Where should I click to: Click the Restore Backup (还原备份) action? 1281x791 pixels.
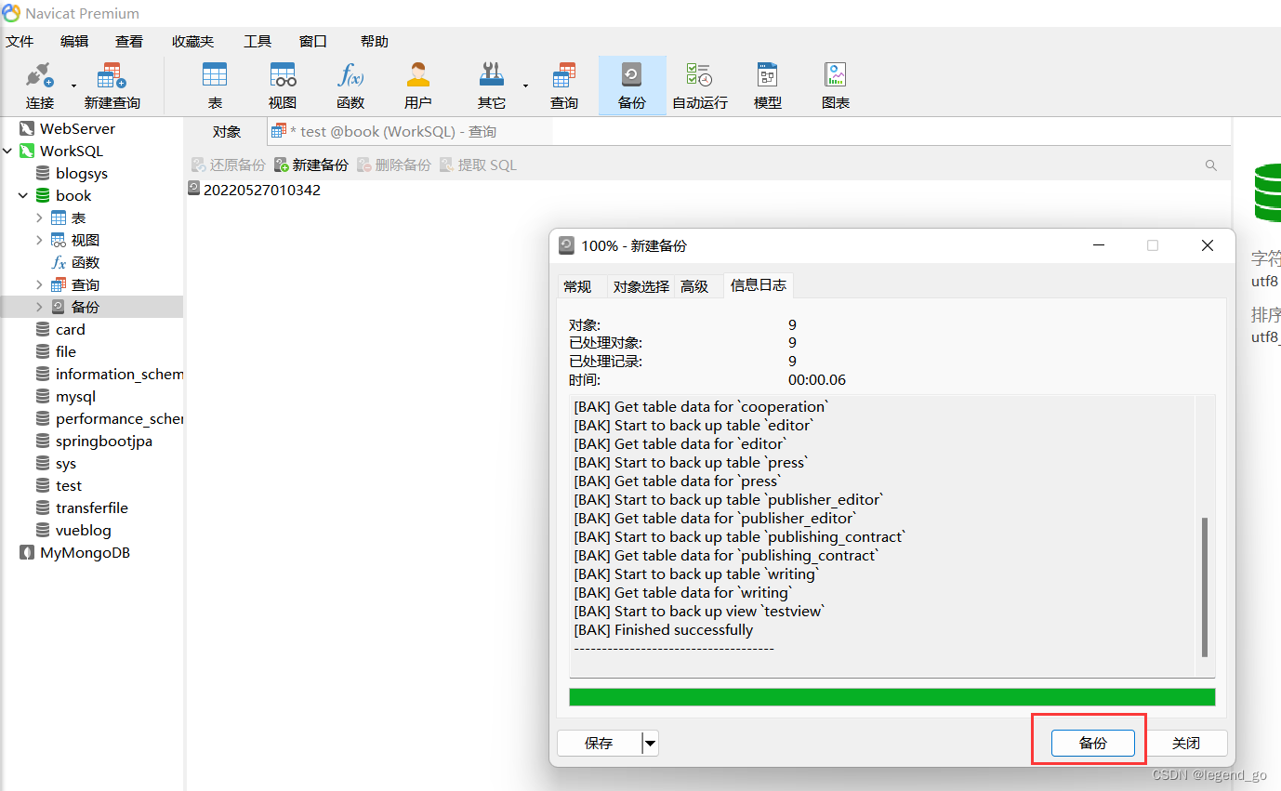229,165
